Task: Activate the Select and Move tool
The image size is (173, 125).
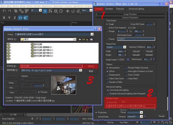Action: pyautogui.click(x=67, y=11)
